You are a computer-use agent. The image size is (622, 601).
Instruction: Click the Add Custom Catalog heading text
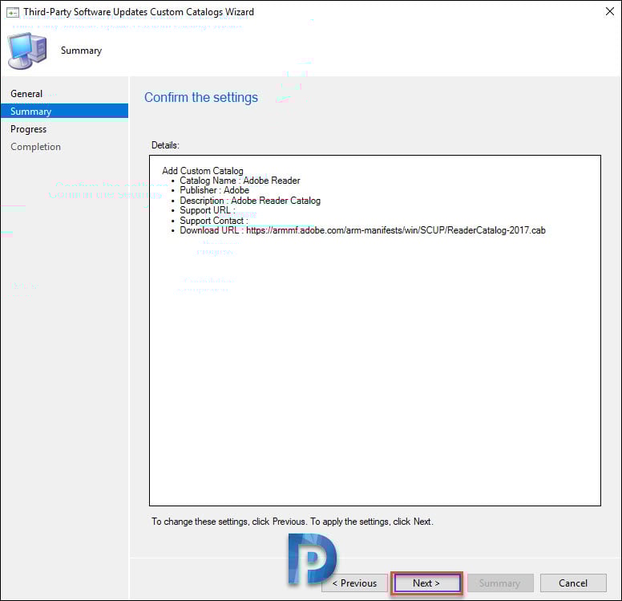pos(203,171)
